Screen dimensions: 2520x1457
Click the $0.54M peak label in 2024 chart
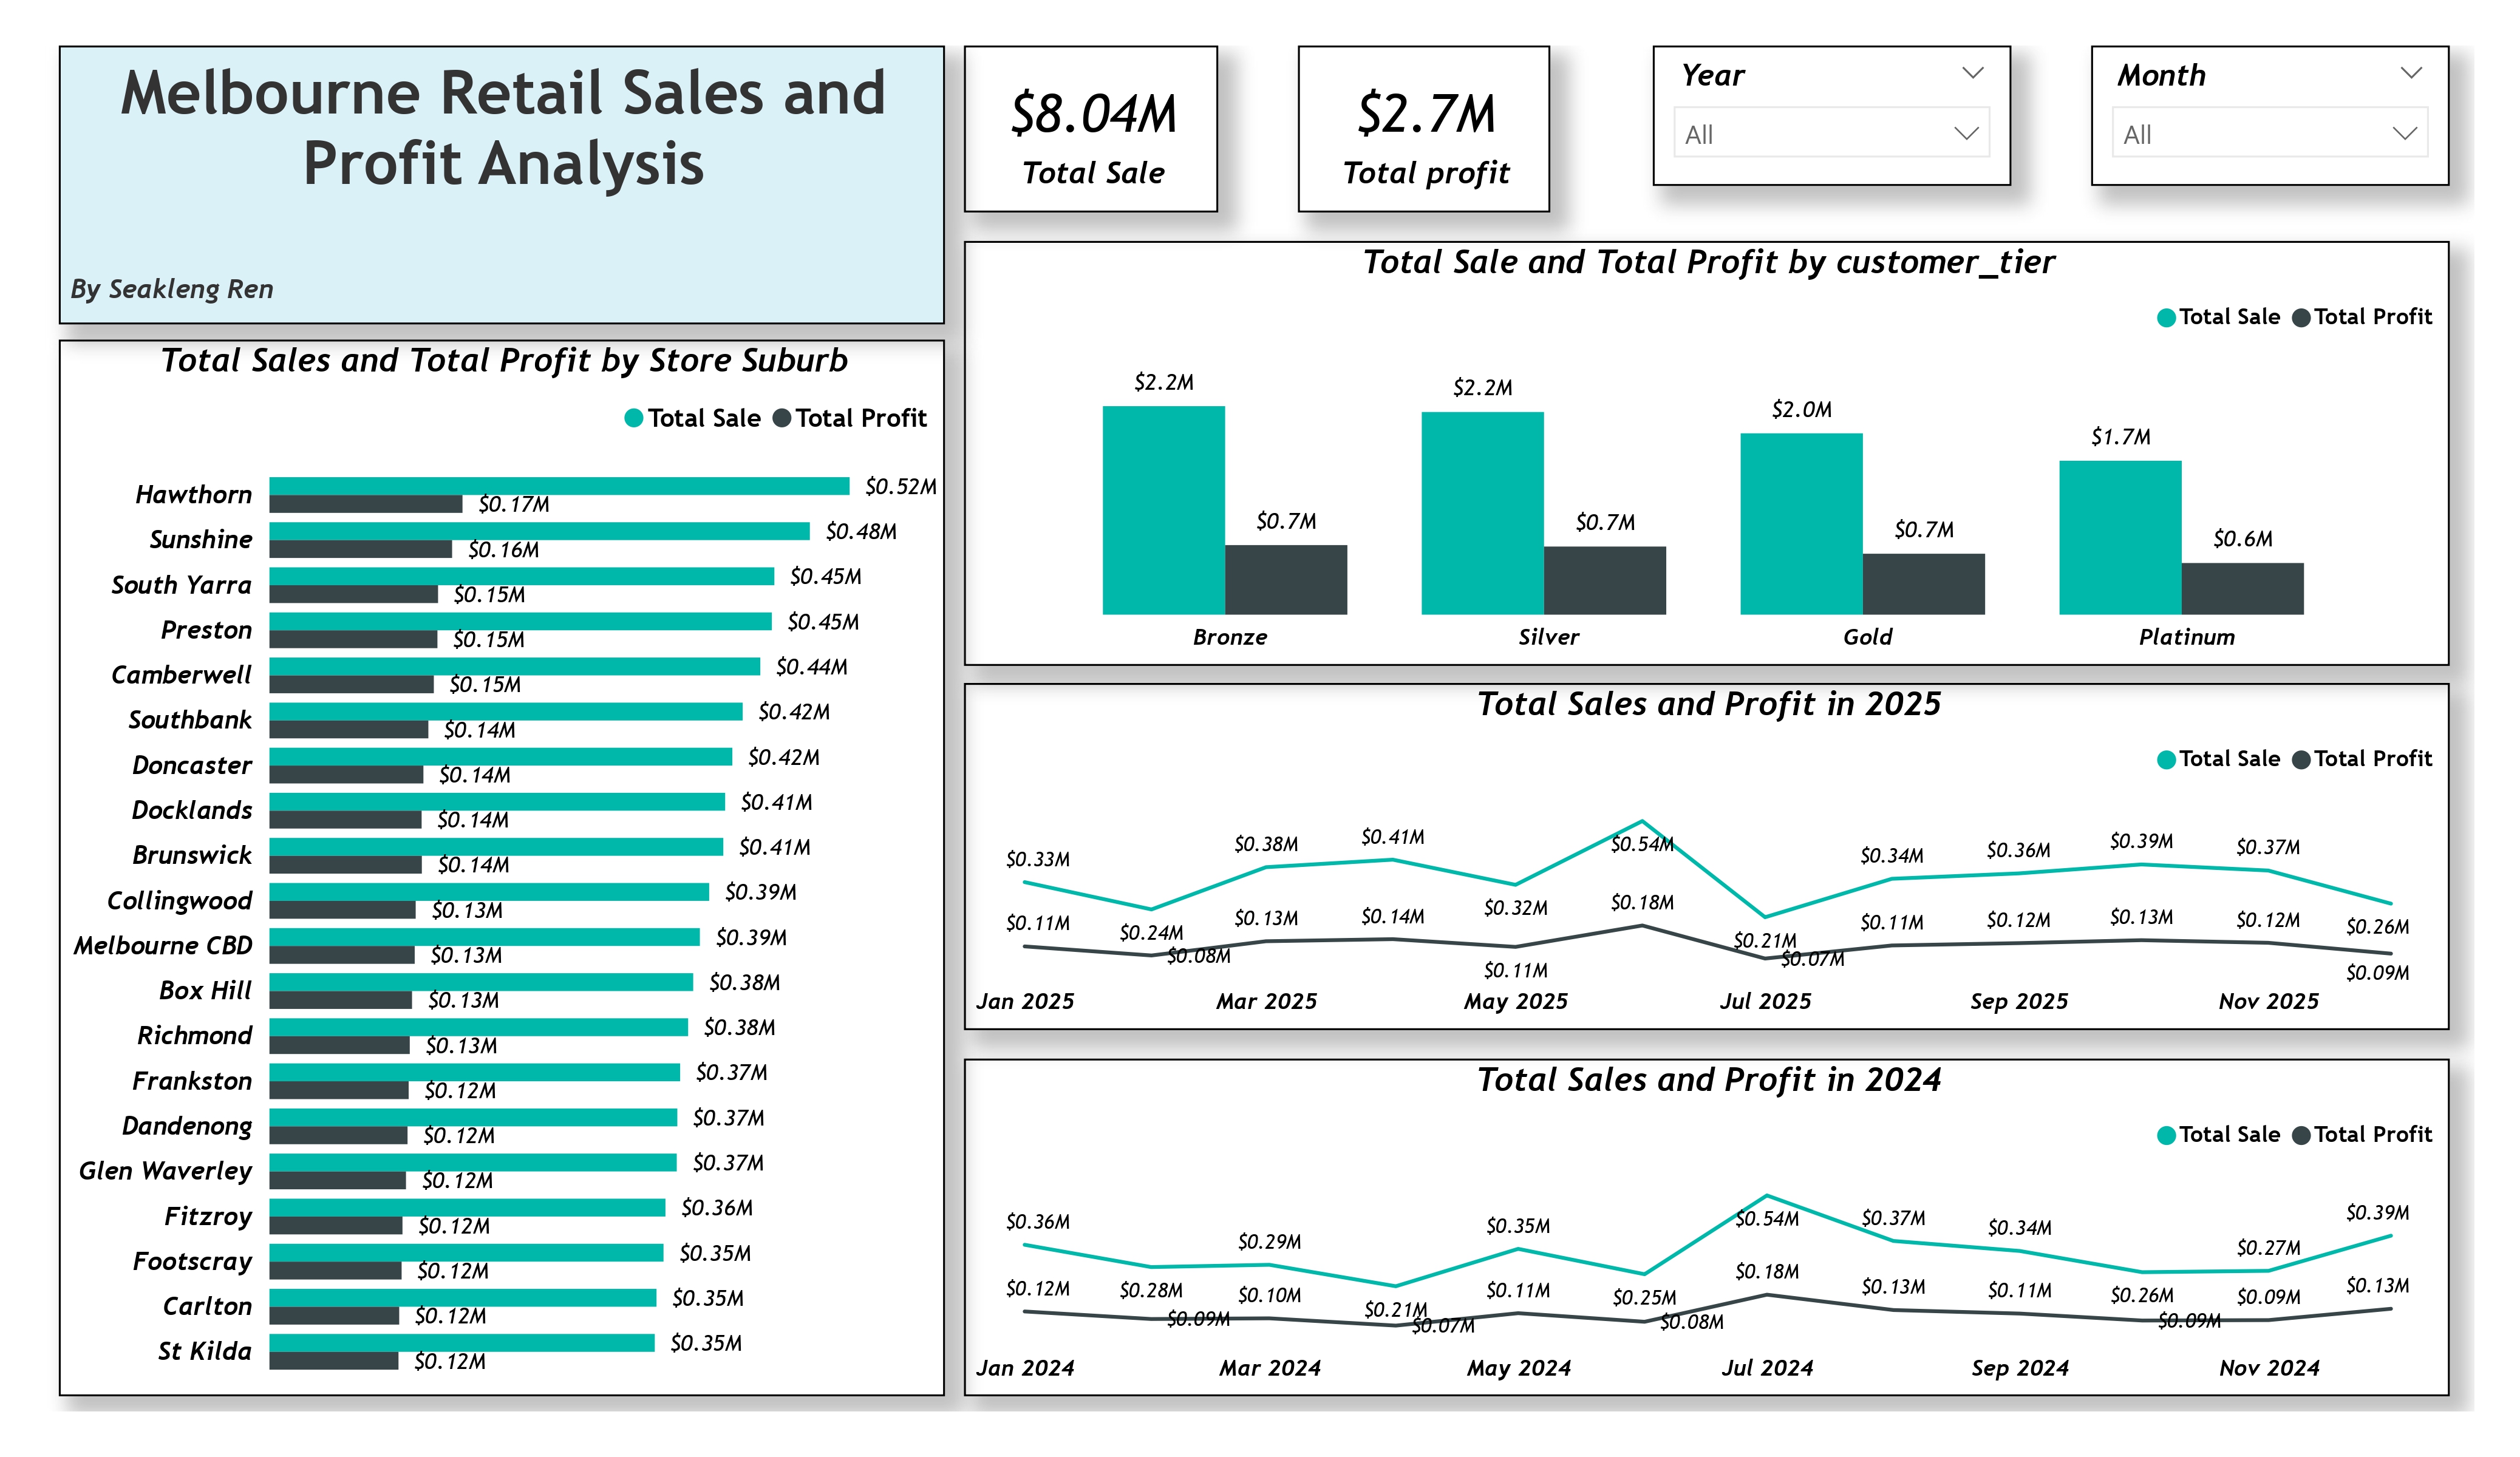pyautogui.click(x=1766, y=1219)
